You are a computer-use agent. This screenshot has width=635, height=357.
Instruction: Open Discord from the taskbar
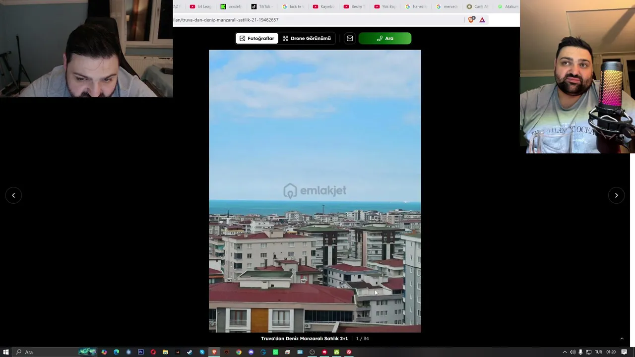coord(251,352)
